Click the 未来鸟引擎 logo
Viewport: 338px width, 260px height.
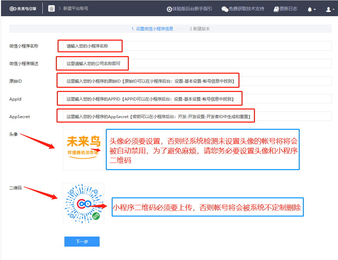(23, 9)
